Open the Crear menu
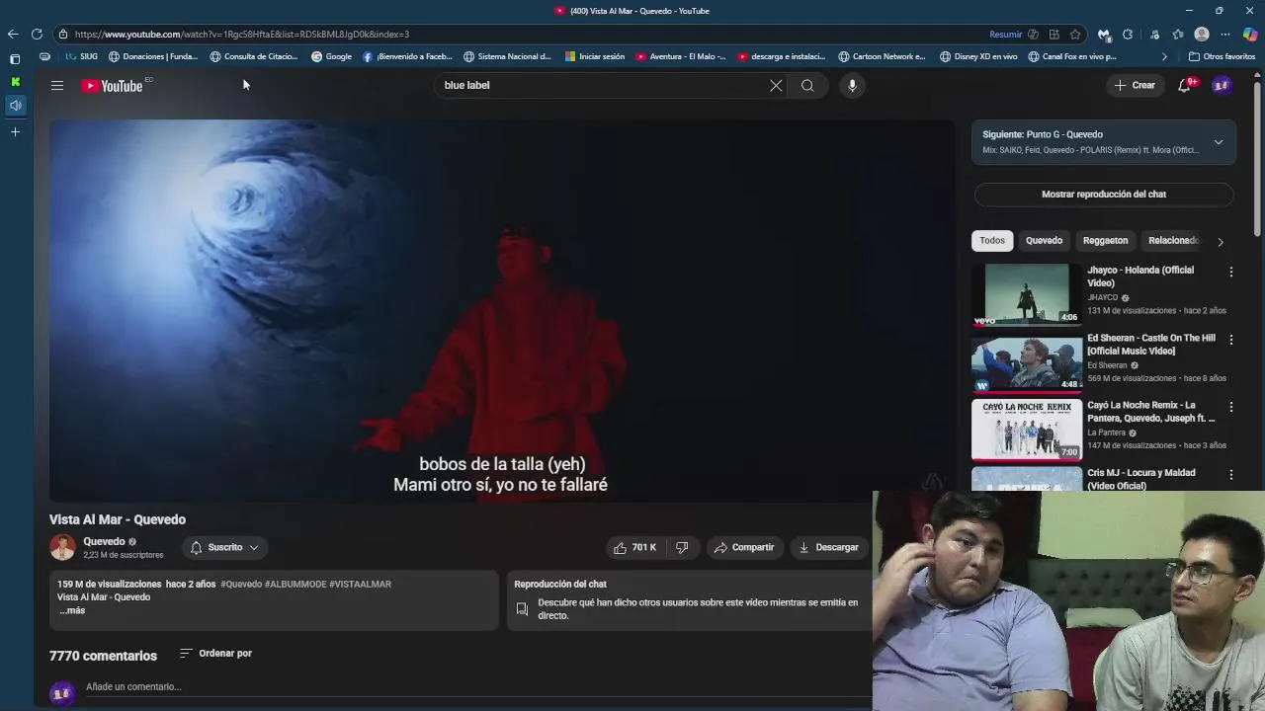Screen dimensions: 1265x711 coord(1135,86)
